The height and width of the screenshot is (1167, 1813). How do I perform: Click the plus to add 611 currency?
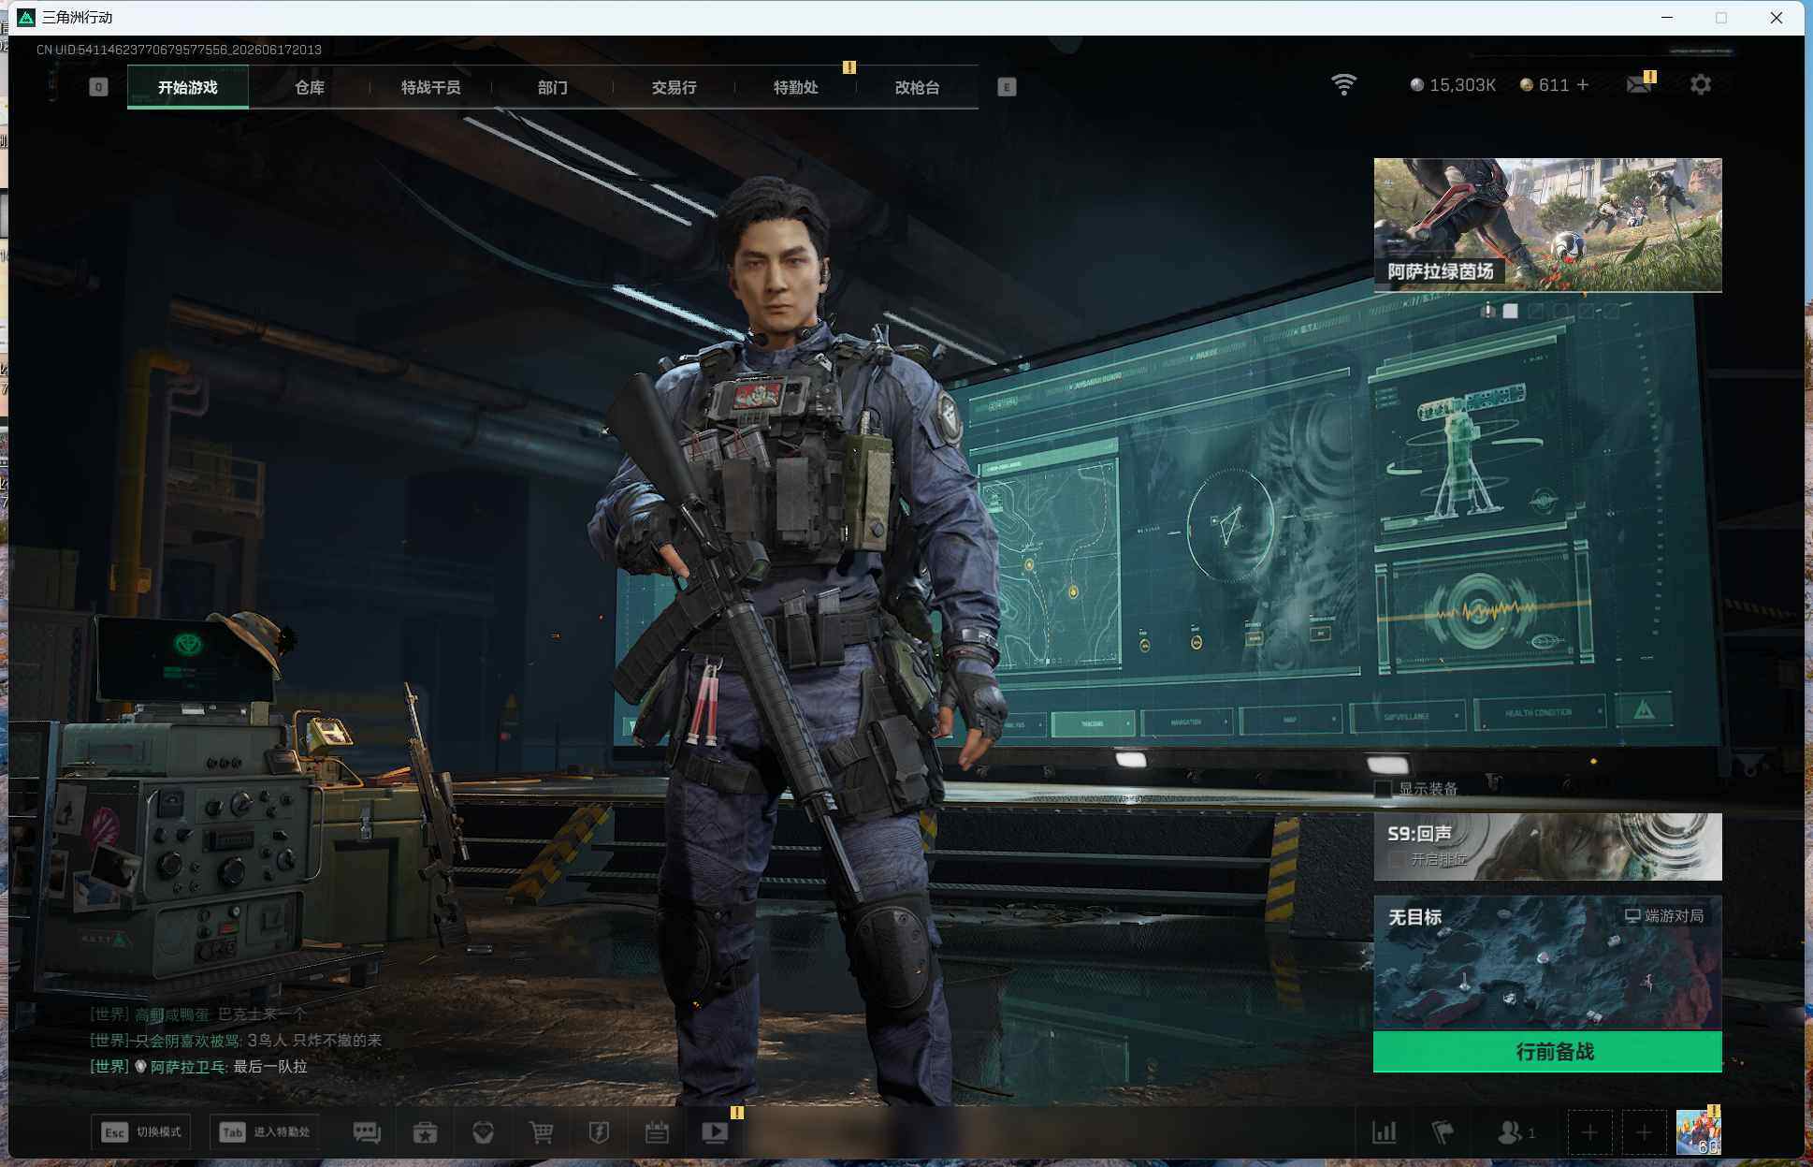1583,85
